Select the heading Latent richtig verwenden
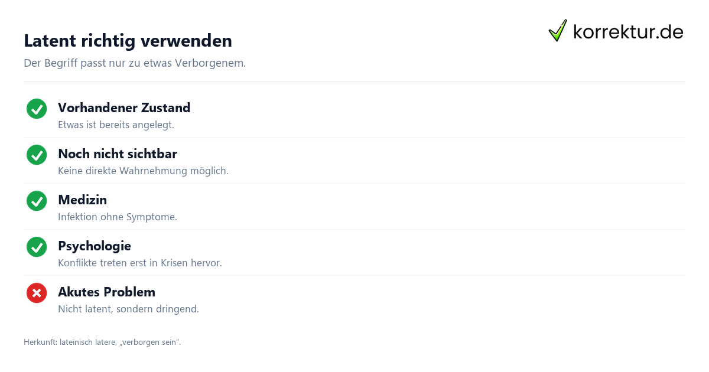Image resolution: width=709 pixels, height=372 pixels. tap(128, 41)
